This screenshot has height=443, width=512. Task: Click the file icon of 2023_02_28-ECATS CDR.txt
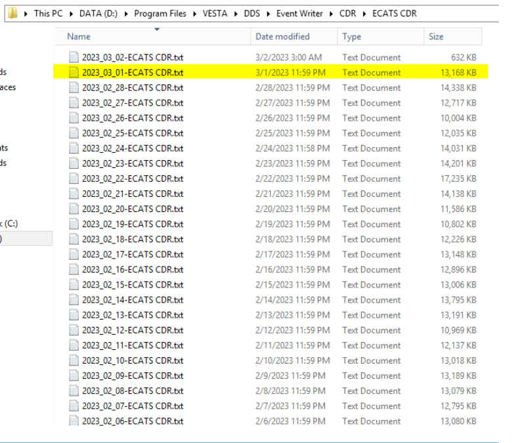(74, 87)
